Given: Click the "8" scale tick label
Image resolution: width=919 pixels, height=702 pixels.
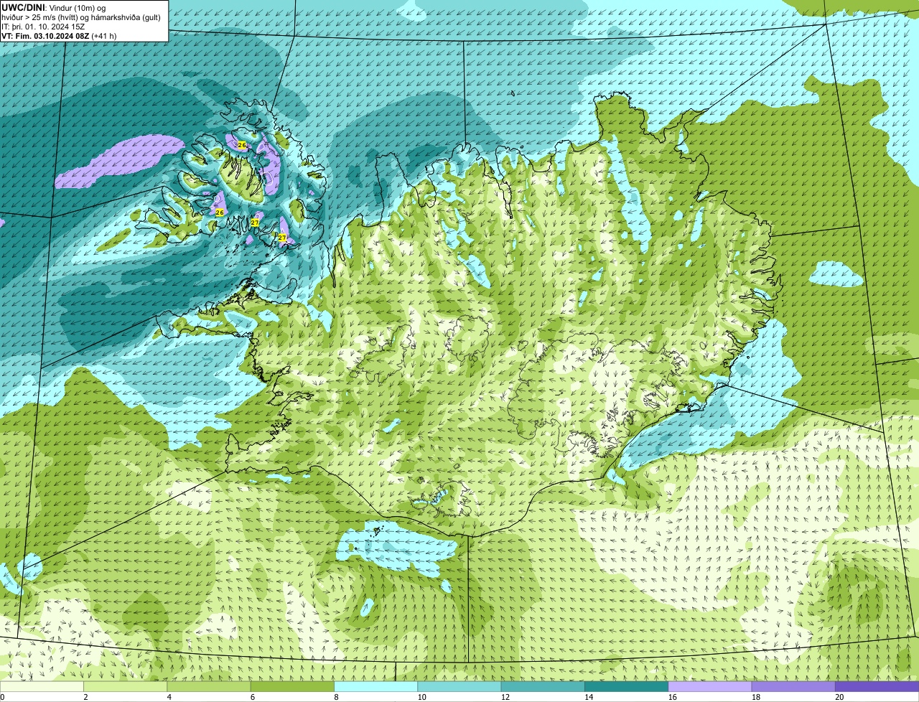Looking at the screenshot, I should pyautogui.click(x=336, y=697).
